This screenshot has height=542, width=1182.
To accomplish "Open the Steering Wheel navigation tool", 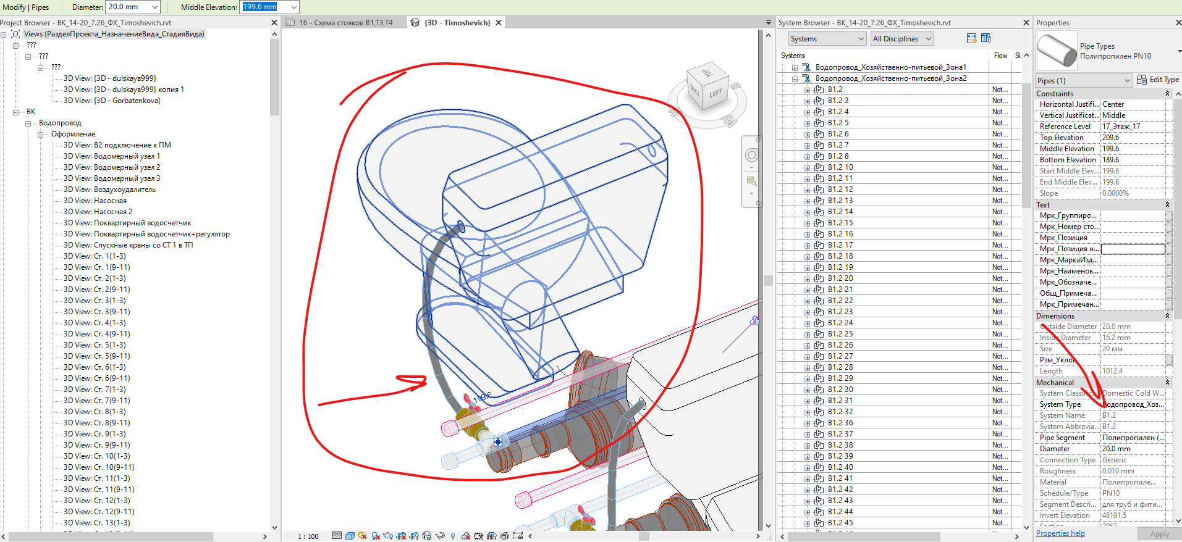I will pyautogui.click(x=751, y=155).
